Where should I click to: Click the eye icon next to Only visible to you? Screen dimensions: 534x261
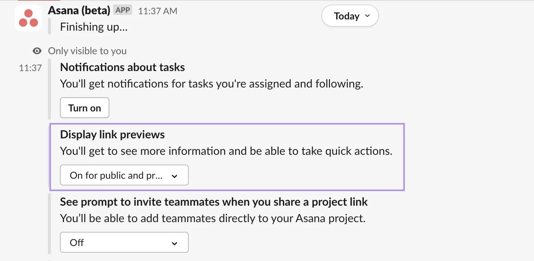[x=36, y=50]
